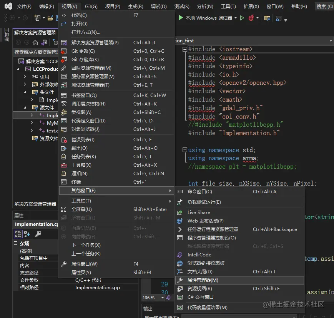Select Live Share submenu entry

[239, 213]
